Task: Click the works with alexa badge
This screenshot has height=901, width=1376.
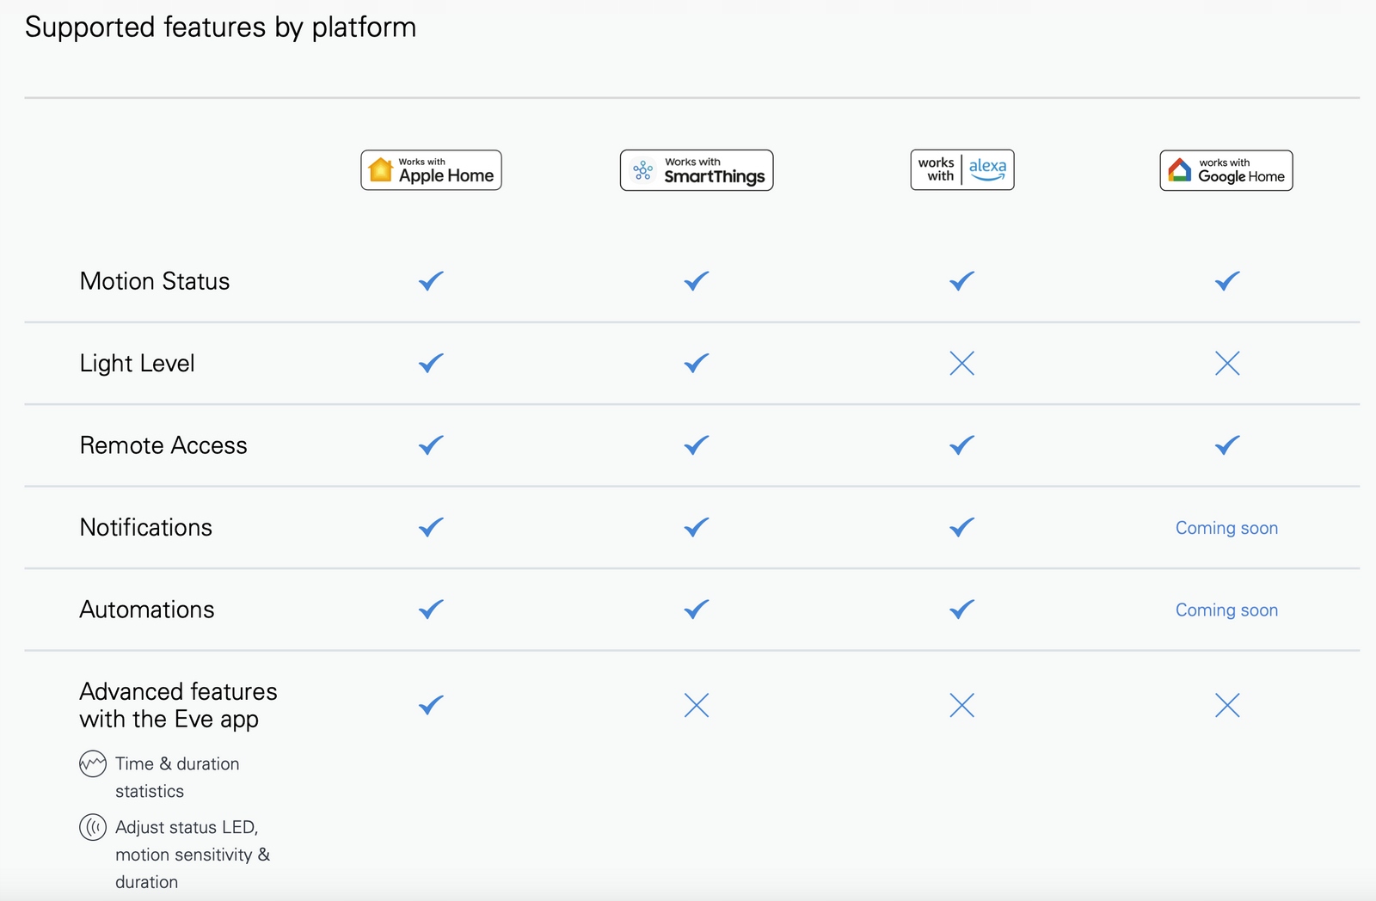Action: (961, 169)
